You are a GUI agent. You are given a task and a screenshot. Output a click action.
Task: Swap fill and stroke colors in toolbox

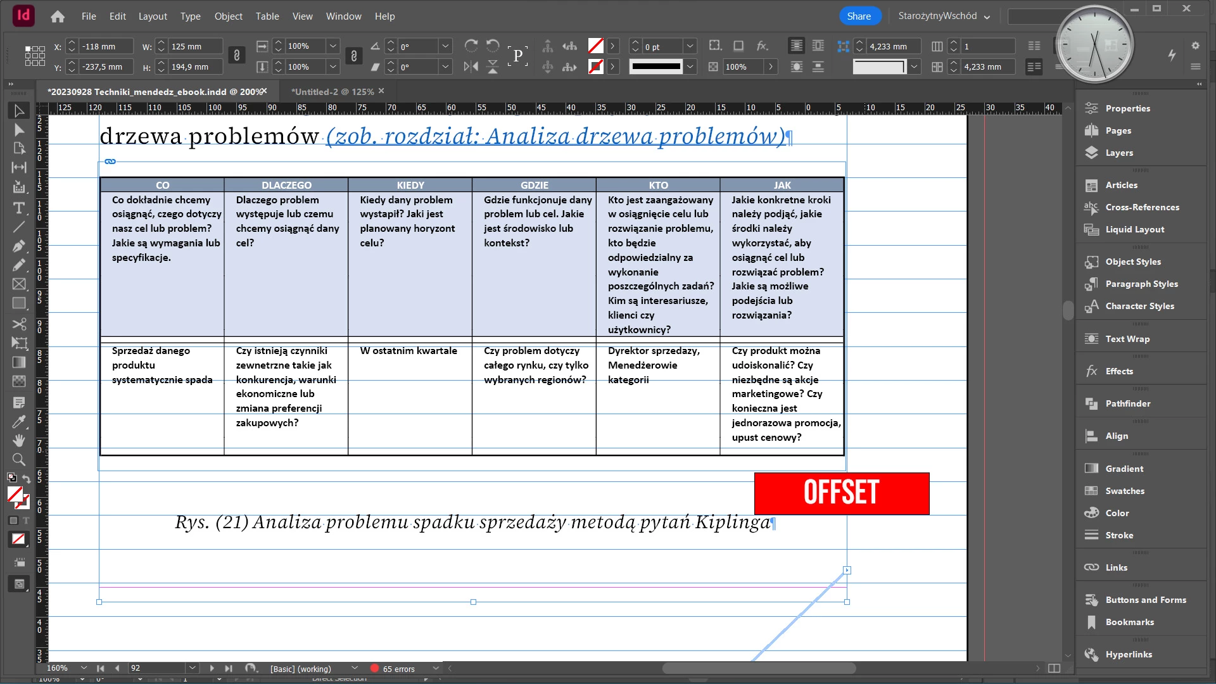click(27, 479)
